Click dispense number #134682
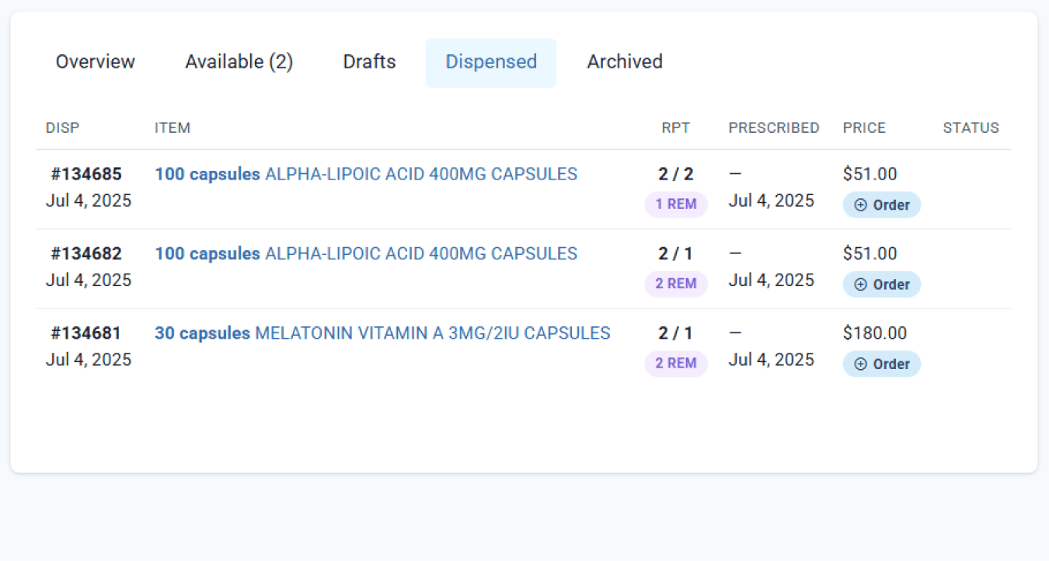 click(86, 253)
